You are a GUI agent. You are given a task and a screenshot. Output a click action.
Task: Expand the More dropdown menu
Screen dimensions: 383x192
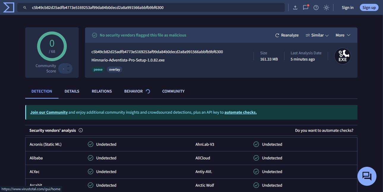pos(343,35)
